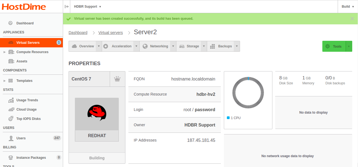
Task: Open the Backups tab
Action: tap(221, 46)
